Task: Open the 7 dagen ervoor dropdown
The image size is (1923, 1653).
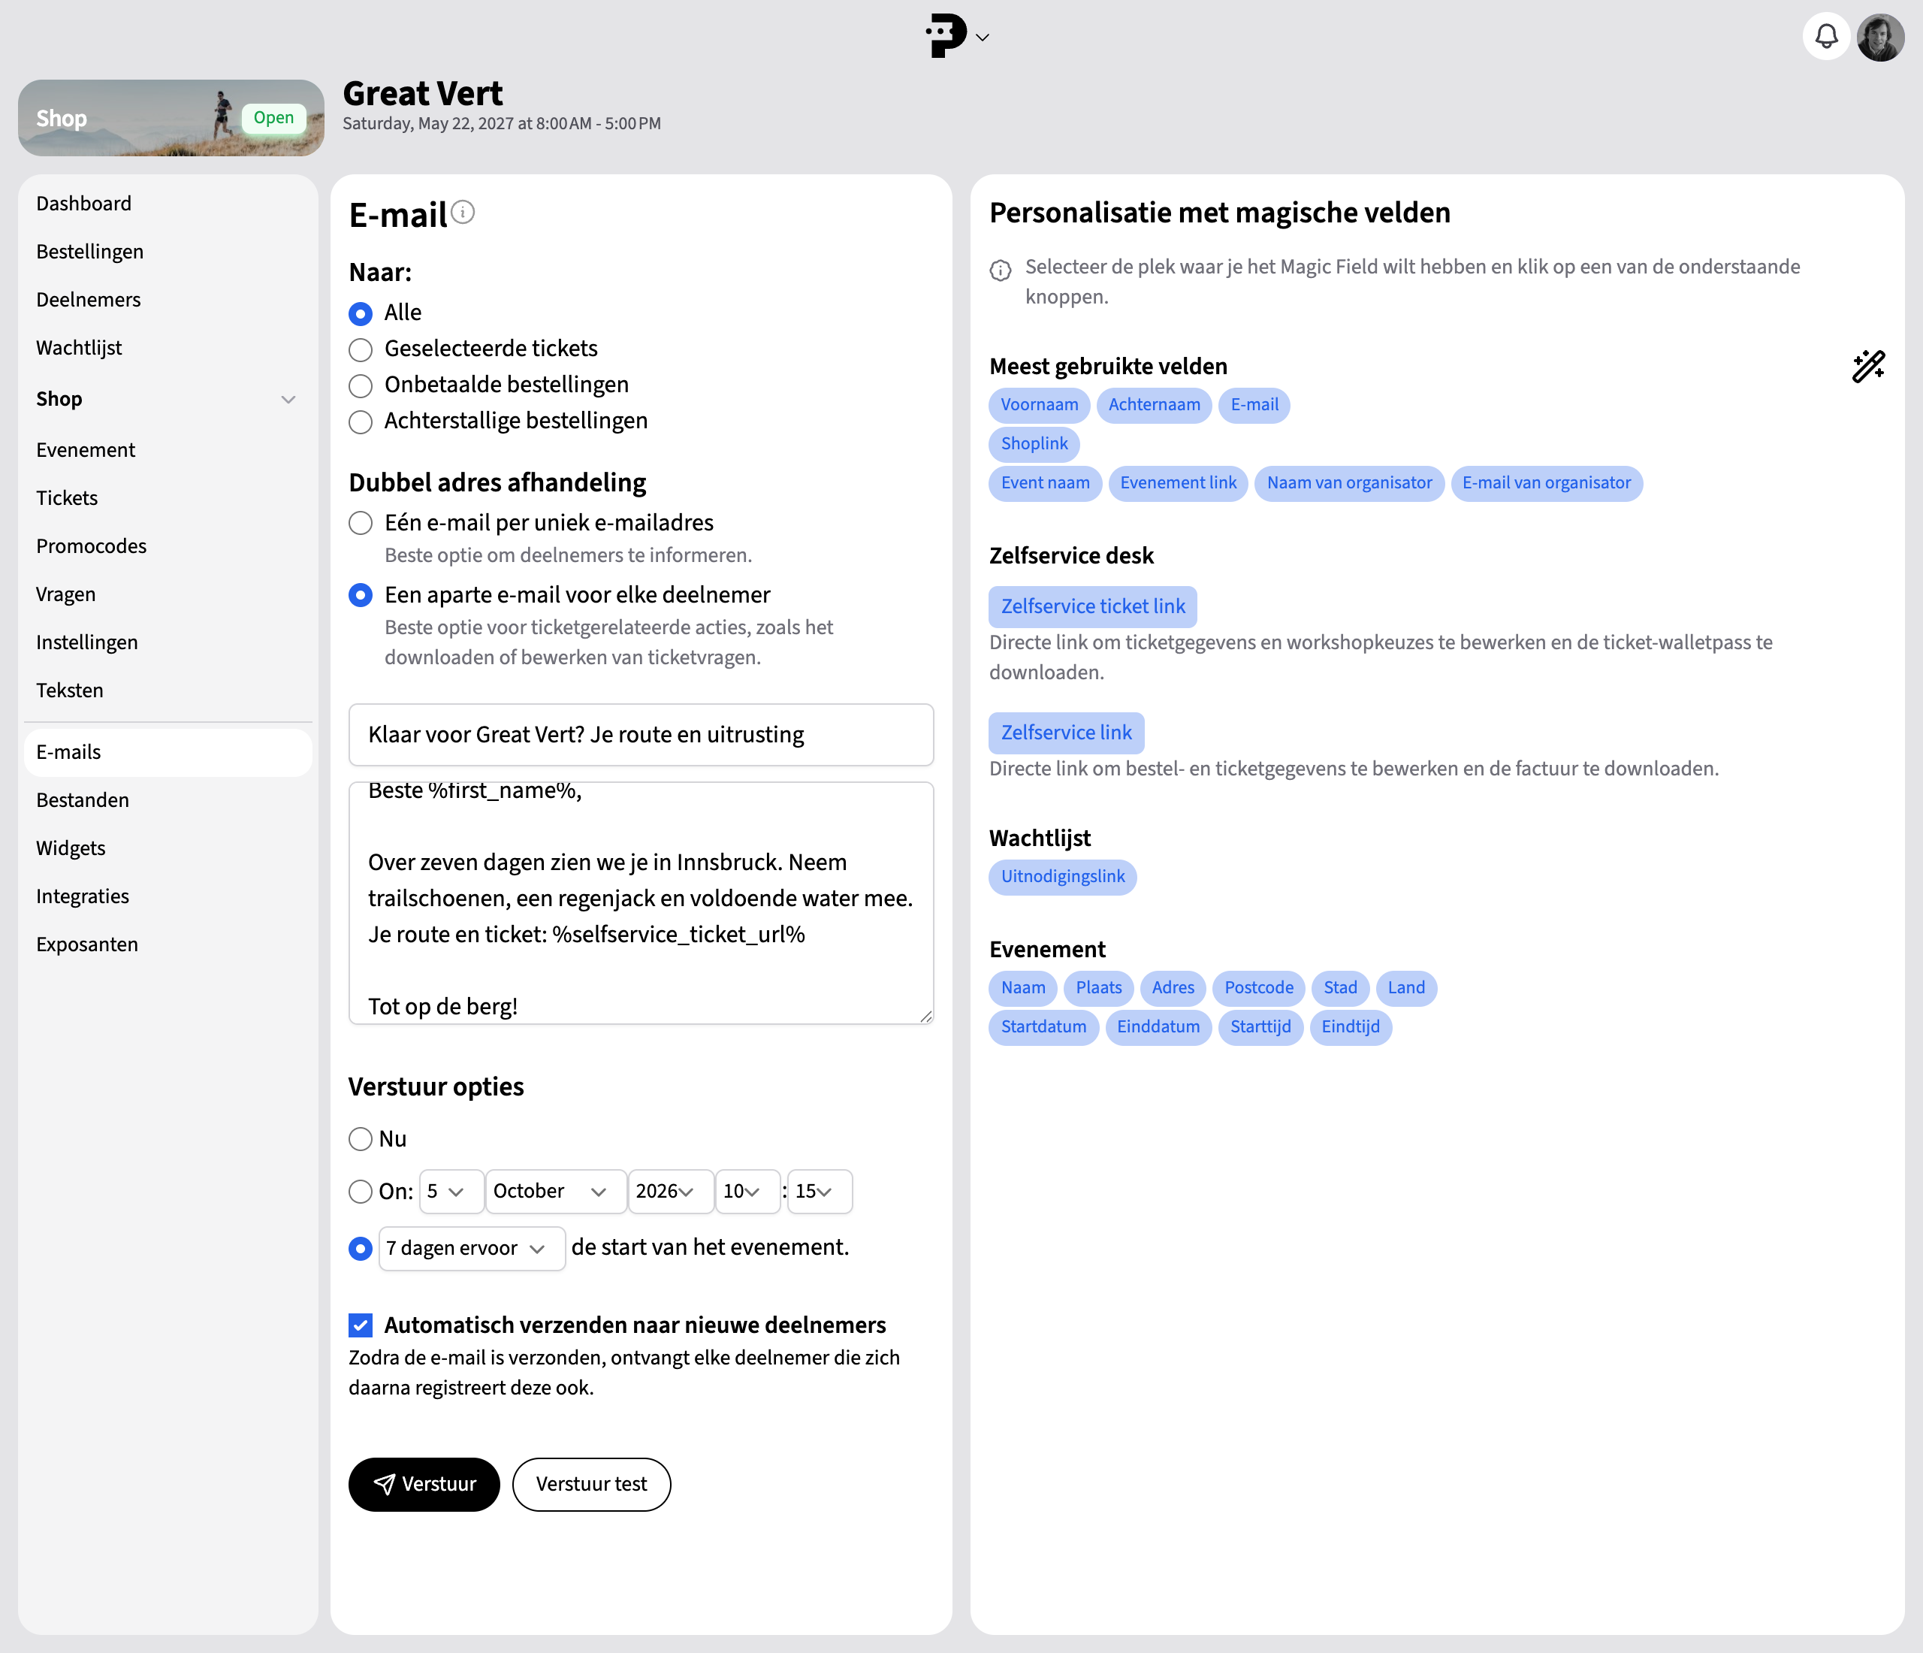Action: [x=472, y=1248]
